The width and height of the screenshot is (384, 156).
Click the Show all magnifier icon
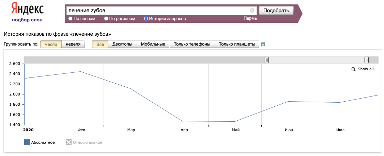[353, 69]
